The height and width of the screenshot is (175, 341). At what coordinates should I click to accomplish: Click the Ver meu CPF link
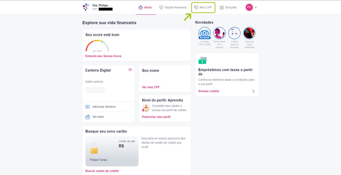coord(151,87)
